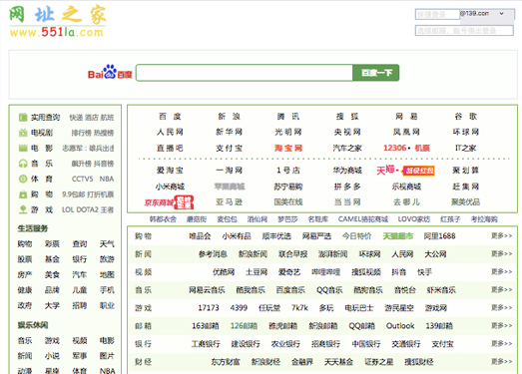The image size is (522, 374).
Task: Expand 更多>> in the 购物 row
Action: [501, 236]
